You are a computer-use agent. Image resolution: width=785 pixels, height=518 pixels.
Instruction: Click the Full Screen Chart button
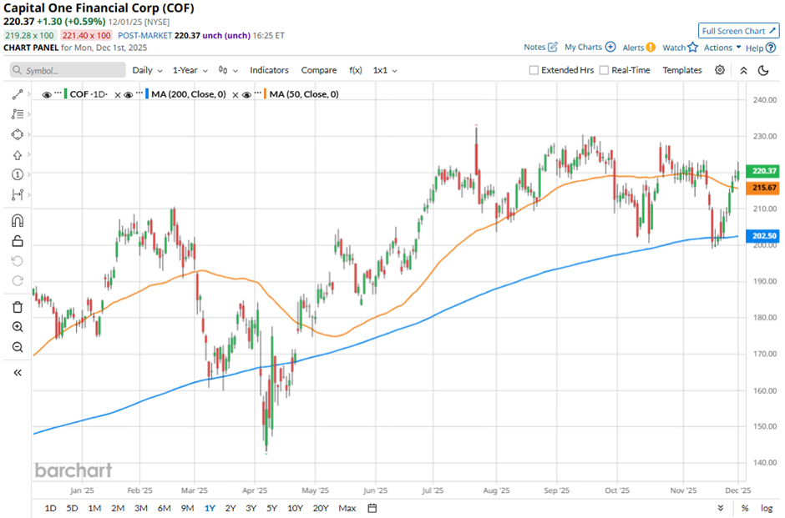(738, 31)
